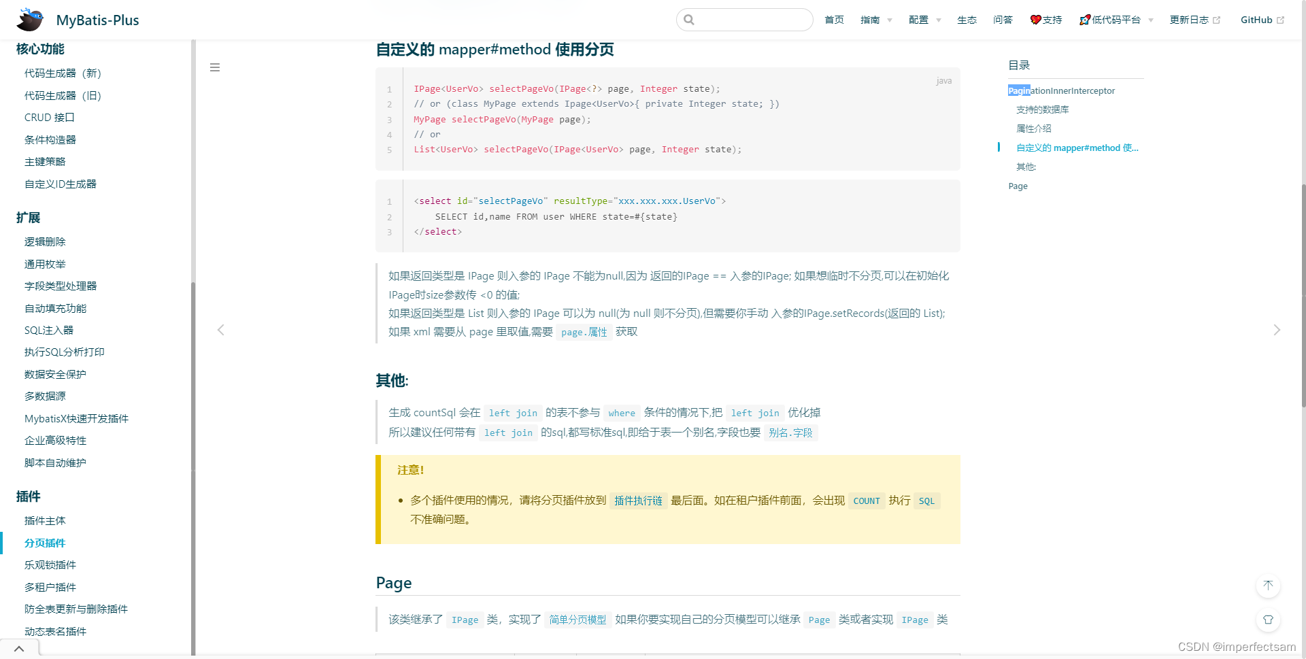This screenshot has height=659, width=1306.
Task: Open 数据安全保护 in sidebar
Action: (x=55, y=375)
